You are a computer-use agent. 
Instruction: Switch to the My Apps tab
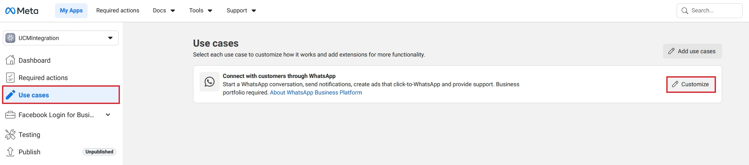pos(71,11)
